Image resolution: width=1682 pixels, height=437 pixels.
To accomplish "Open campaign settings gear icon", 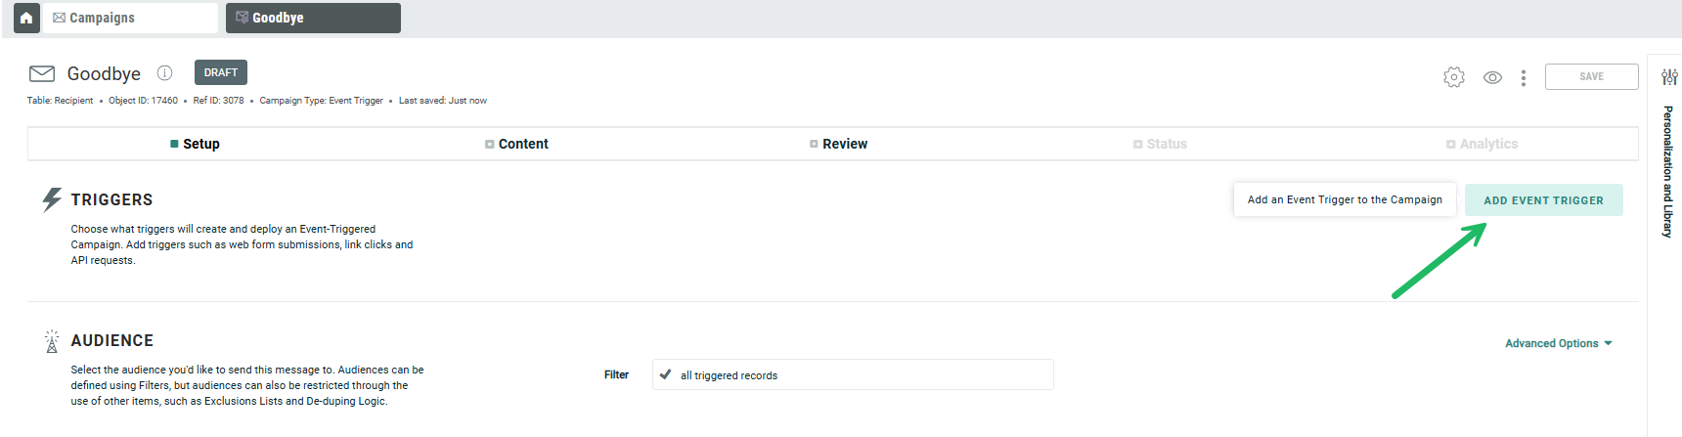I will pyautogui.click(x=1454, y=77).
